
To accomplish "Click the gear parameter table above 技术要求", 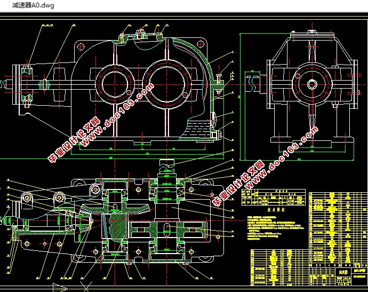I will pyautogui.click(x=274, y=197).
